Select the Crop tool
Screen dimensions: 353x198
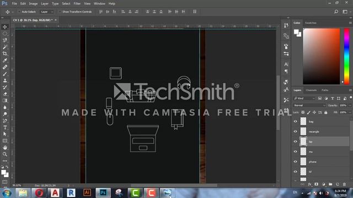coord(5,54)
